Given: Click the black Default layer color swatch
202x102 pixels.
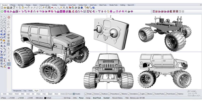Looking at the screenshot, I should 45,98.
